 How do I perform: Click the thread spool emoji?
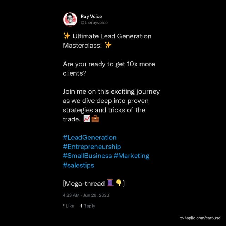(x=110, y=183)
